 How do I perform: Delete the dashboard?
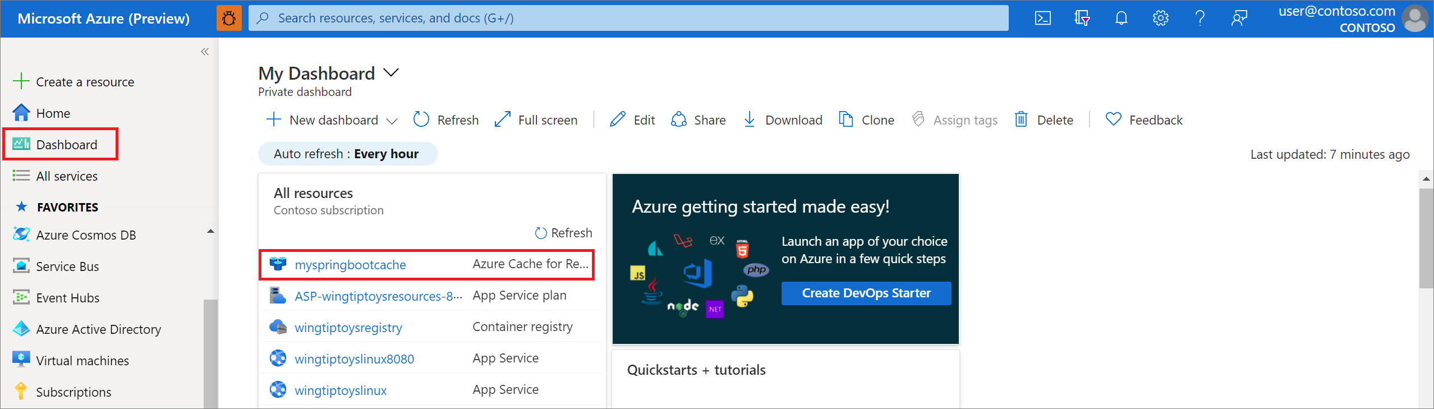(1044, 120)
